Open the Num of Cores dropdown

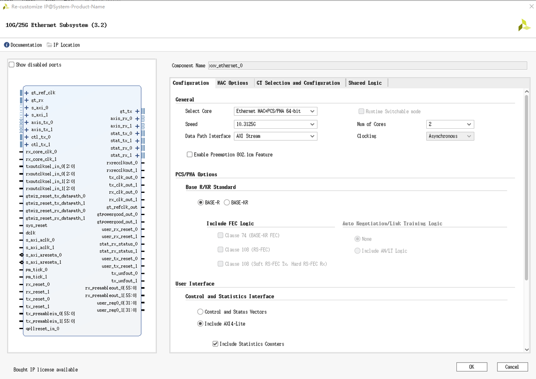tap(450, 124)
